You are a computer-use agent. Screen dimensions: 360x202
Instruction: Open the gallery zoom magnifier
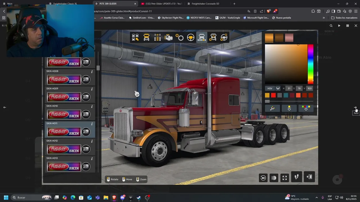331,26
